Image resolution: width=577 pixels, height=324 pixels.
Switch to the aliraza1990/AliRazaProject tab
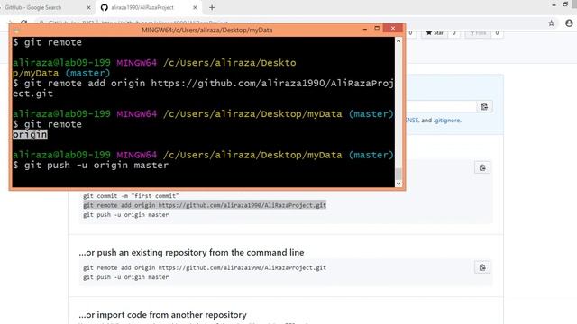(142, 7)
